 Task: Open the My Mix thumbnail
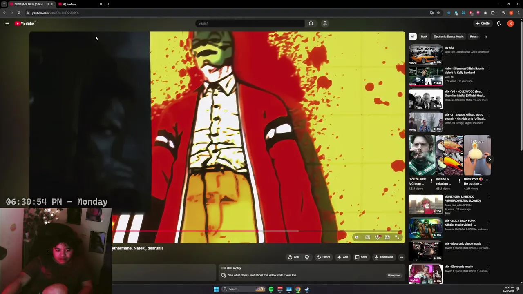point(425,55)
